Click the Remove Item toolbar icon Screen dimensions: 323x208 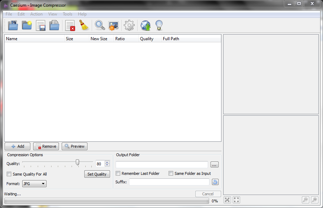[x=70, y=25]
